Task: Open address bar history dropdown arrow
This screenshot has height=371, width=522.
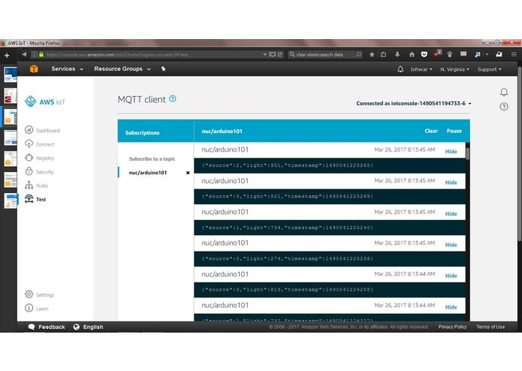Action: [264, 54]
